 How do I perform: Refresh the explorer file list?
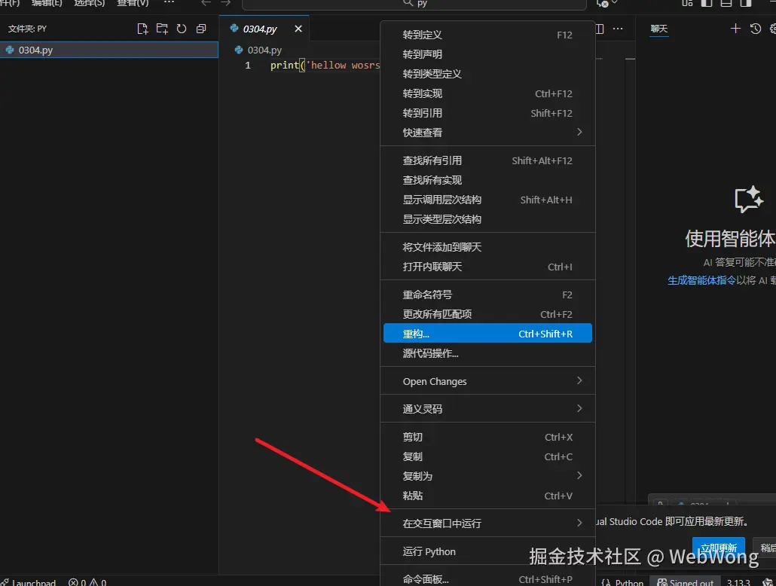[182, 29]
